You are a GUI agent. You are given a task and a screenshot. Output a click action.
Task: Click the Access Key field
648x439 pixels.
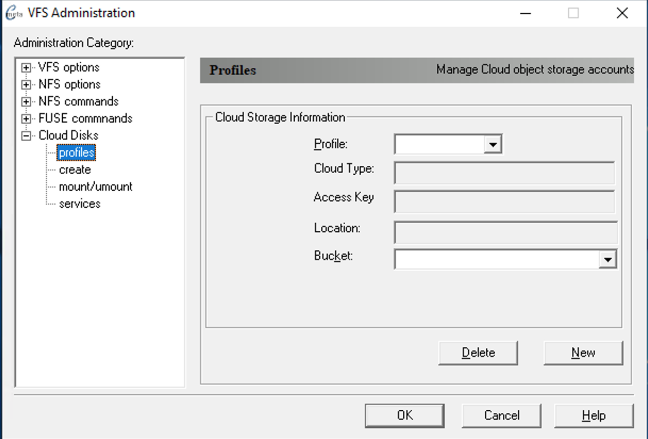click(504, 202)
